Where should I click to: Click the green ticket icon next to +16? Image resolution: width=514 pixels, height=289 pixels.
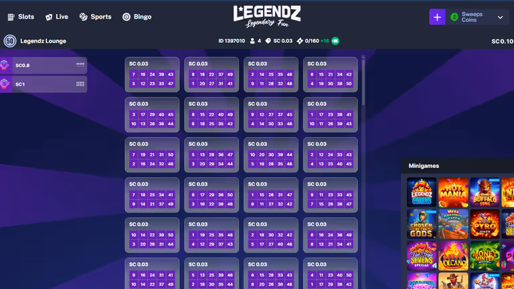pos(335,41)
